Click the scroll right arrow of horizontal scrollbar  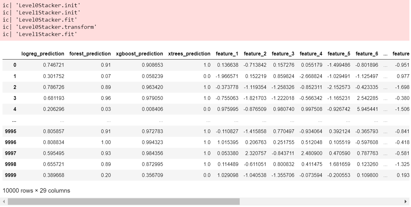[x=406, y=201]
